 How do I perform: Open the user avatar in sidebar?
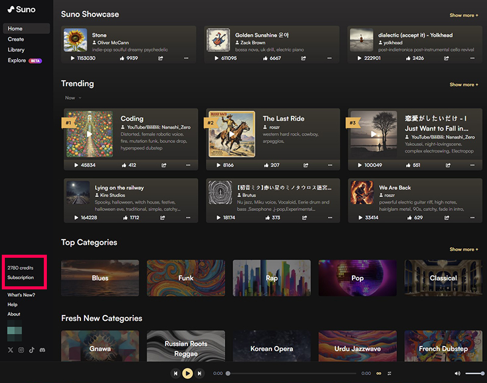pos(14,331)
